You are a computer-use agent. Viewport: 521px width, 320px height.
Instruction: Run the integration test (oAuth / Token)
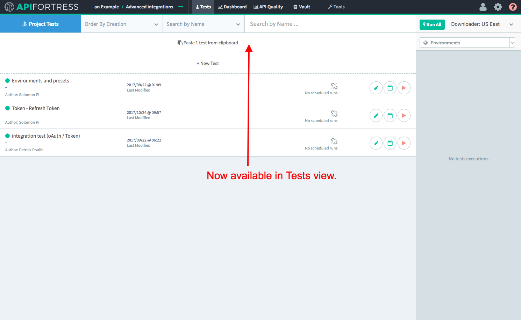click(404, 143)
